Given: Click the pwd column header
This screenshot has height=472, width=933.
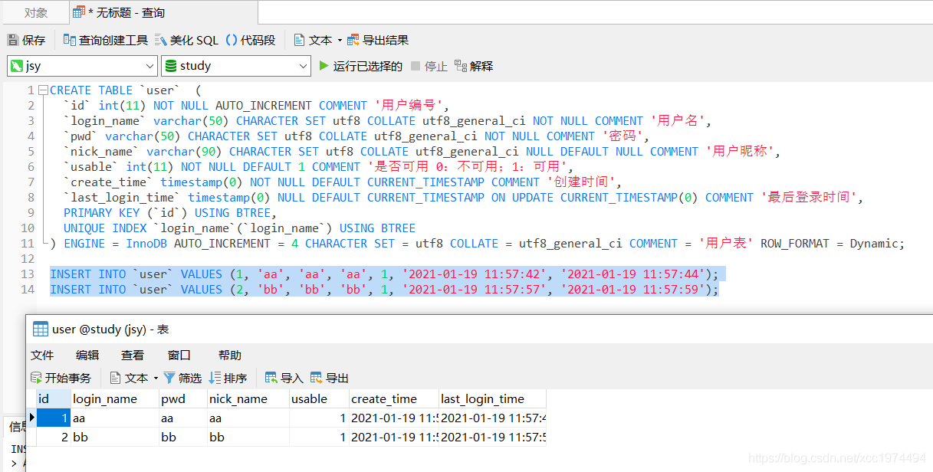Looking at the screenshot, I should [182, 398].
